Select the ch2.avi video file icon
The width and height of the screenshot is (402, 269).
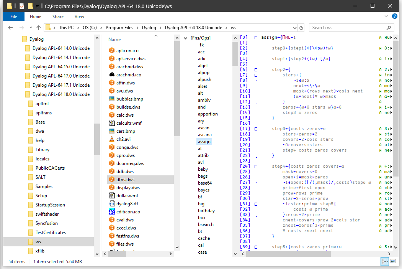tap(112, 139)
